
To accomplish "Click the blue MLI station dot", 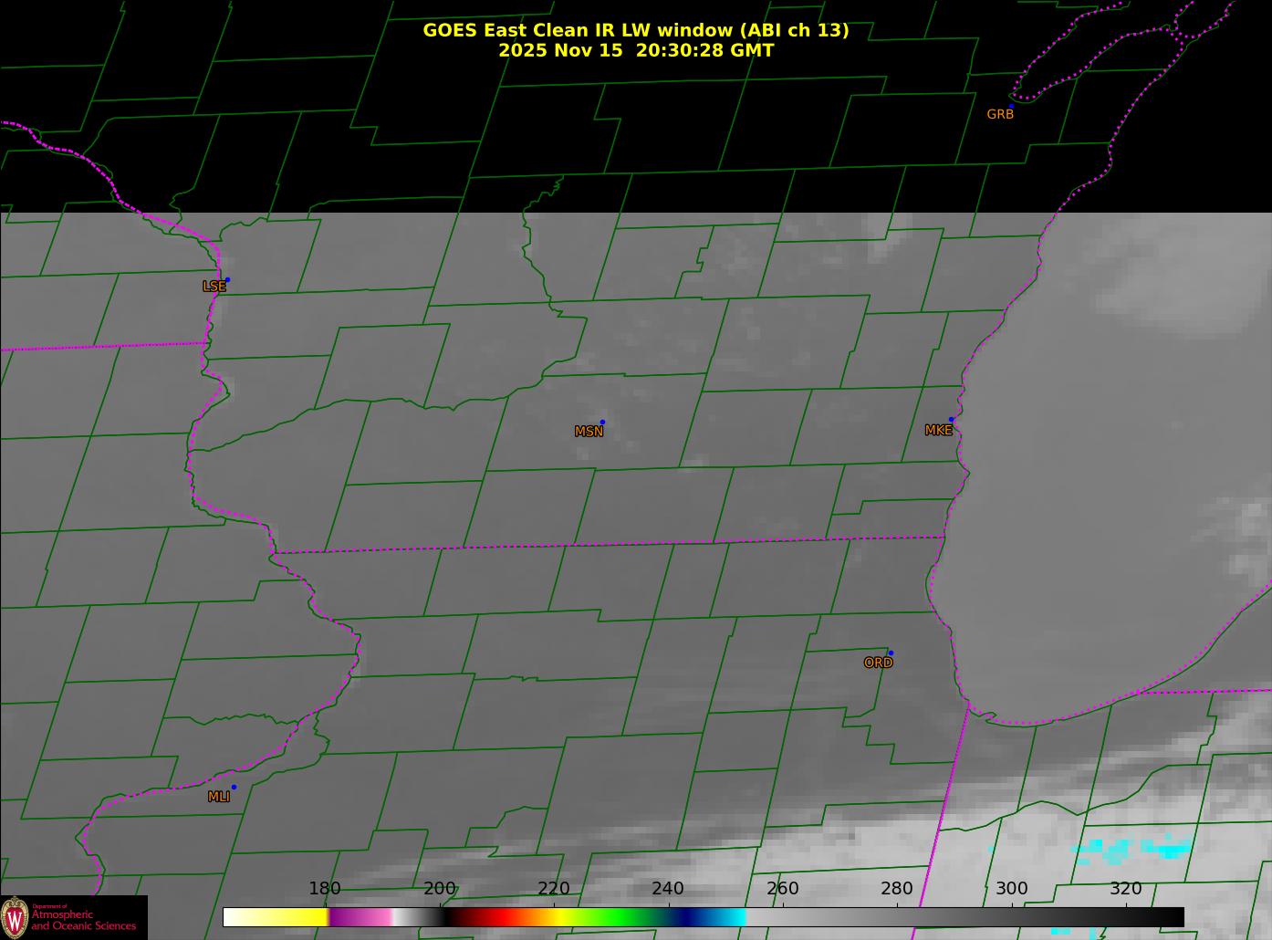I will click(x=234, y=788).
